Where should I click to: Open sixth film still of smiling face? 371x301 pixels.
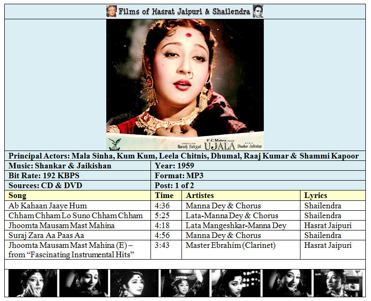[287, 283]
